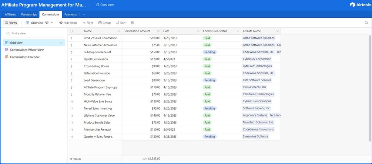Viewport: 372px width, 164px height.
Task: Tick the select-all checkbox in header
Action: click(x=71, y=31)
